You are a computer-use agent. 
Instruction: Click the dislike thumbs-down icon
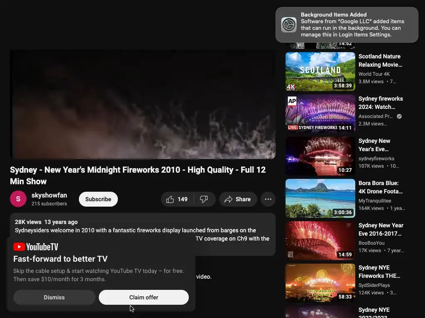pyautogui.click(x=204, y=199)
